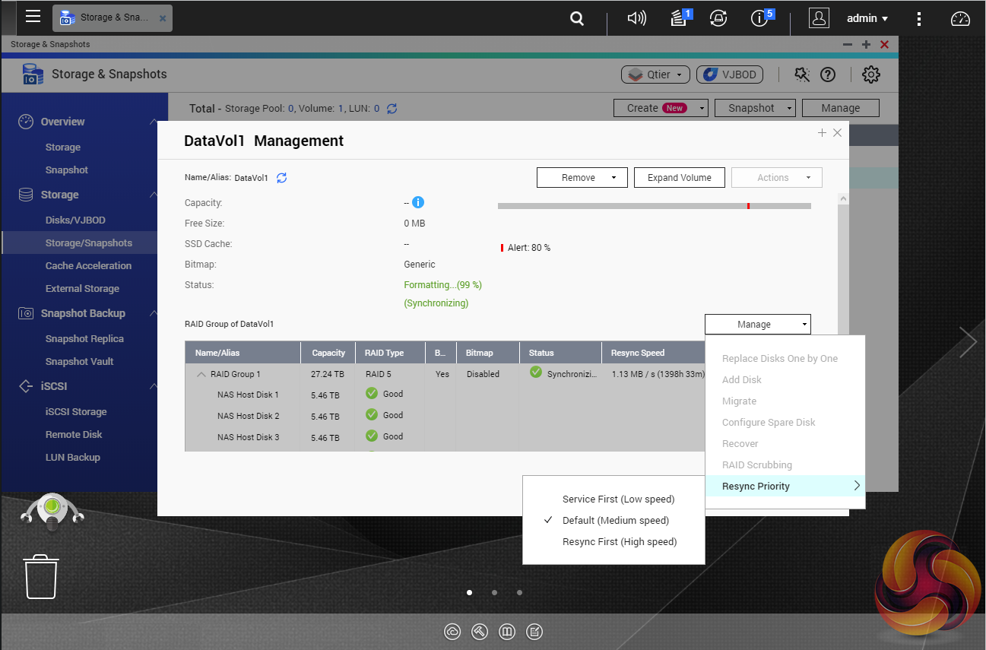Screen dimensions: 986x650
Task: Open the help question mark icon
Action: tap(828, 75)
